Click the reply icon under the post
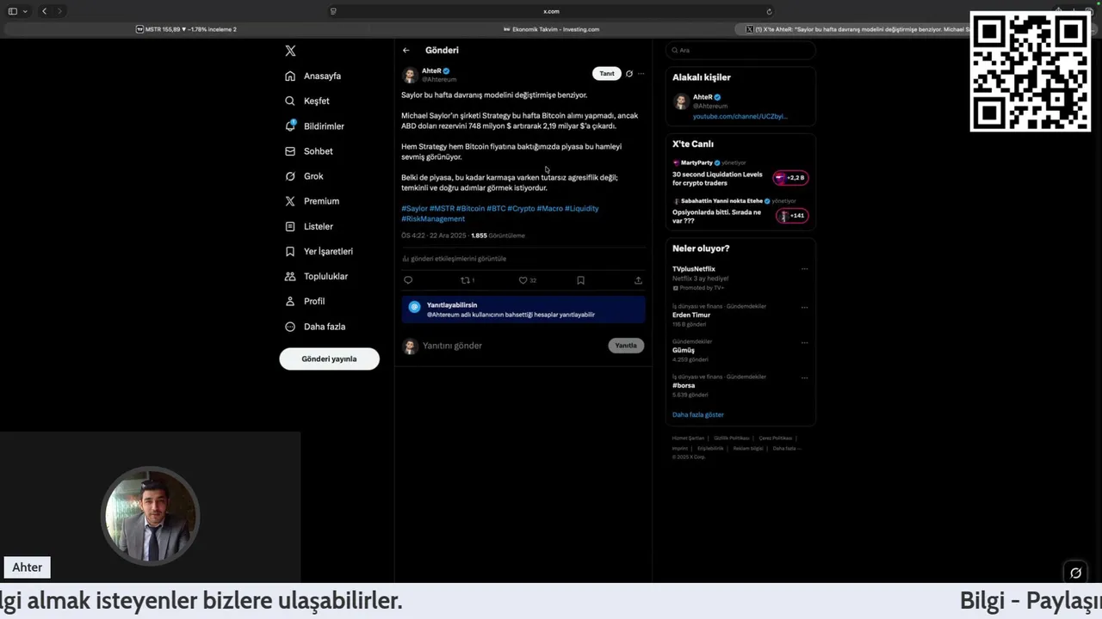The image size is (1102, 619). (408, 280)
